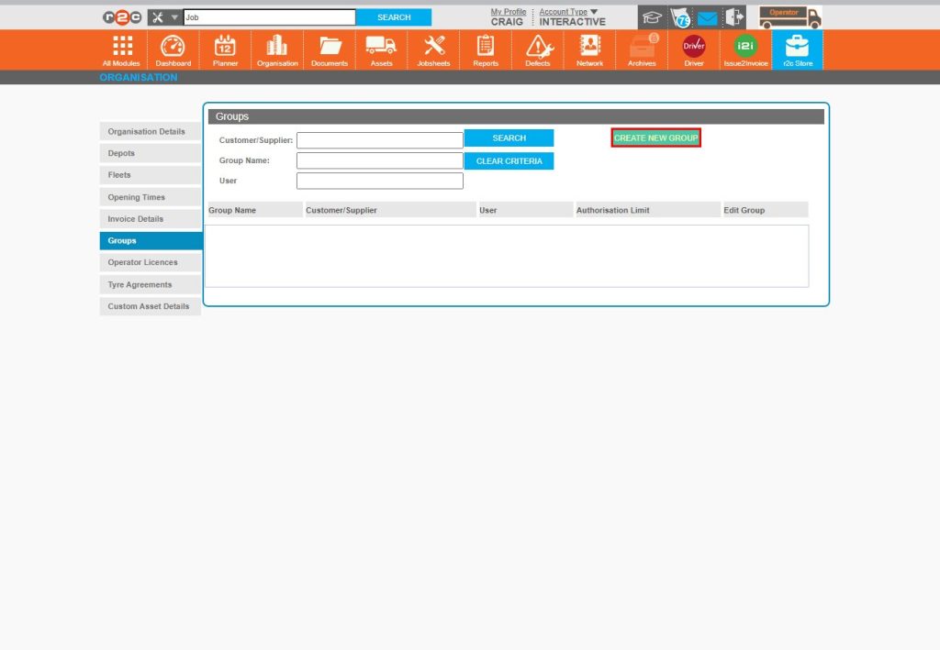The height and width of the screenshot is (650, 940).
Task: Click inside the Group Name field
Action: [x=379, y=160]
